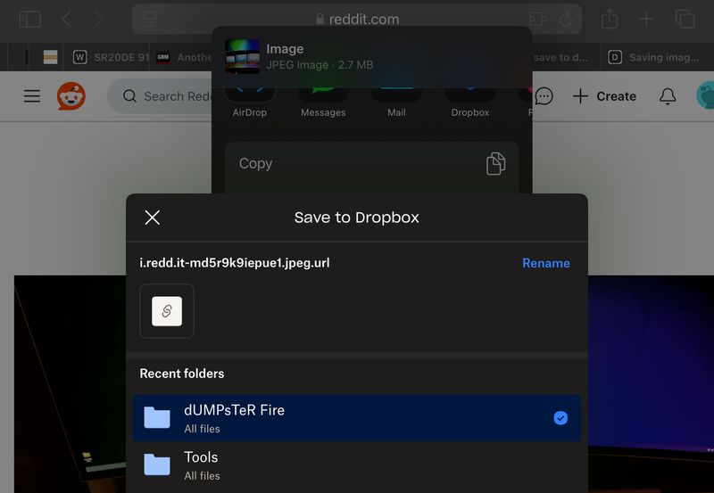Choose the Tools folder
Viewport: 714px width, 493px height.
356,465
